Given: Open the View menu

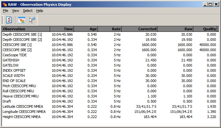Looking at the screenshot, I should pos(15,11).
